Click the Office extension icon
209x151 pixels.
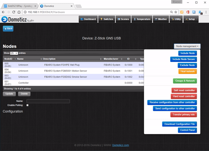point(188,12)
